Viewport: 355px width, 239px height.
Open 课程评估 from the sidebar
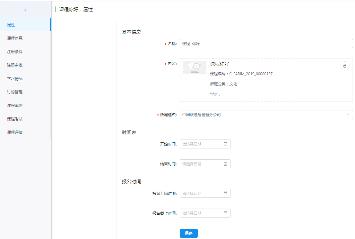click(15, 132)
